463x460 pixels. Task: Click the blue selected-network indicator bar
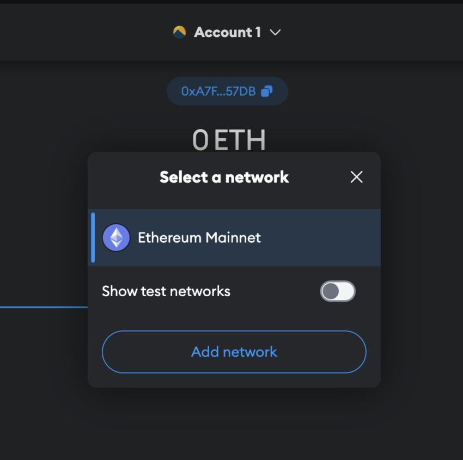[x=93, y=237]
